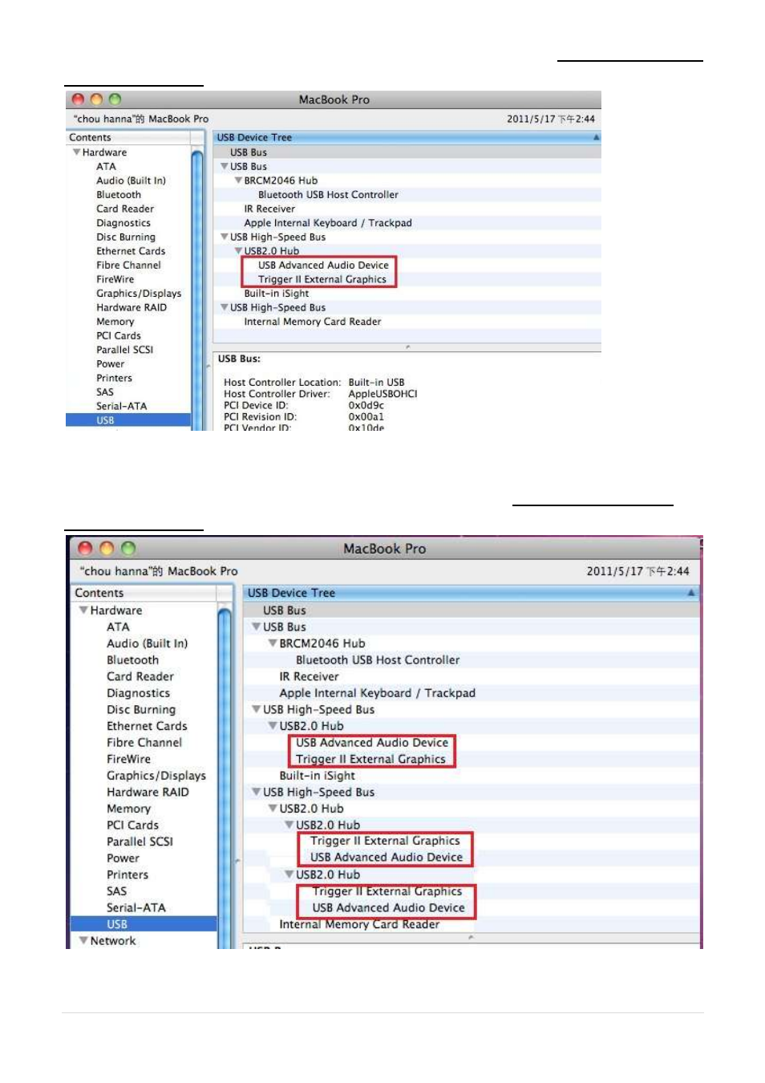This screenshot has width=765, height=1083.
Task: Click the sort arrow in the upper USB Device Tree header
Action: pyautogui.click(x=596, y=138)
